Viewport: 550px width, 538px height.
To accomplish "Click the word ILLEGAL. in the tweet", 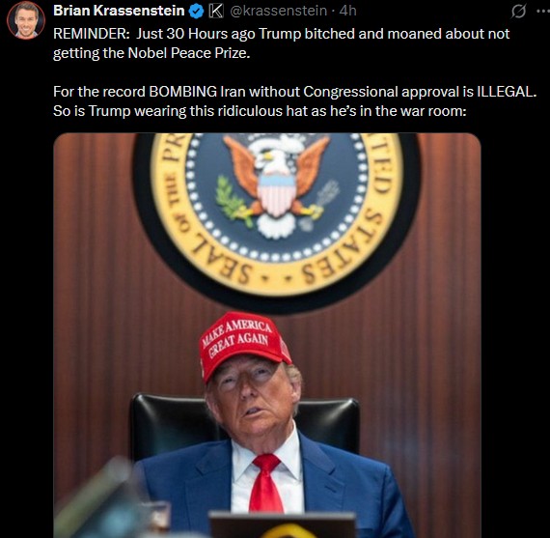I will tap(507, 92).
